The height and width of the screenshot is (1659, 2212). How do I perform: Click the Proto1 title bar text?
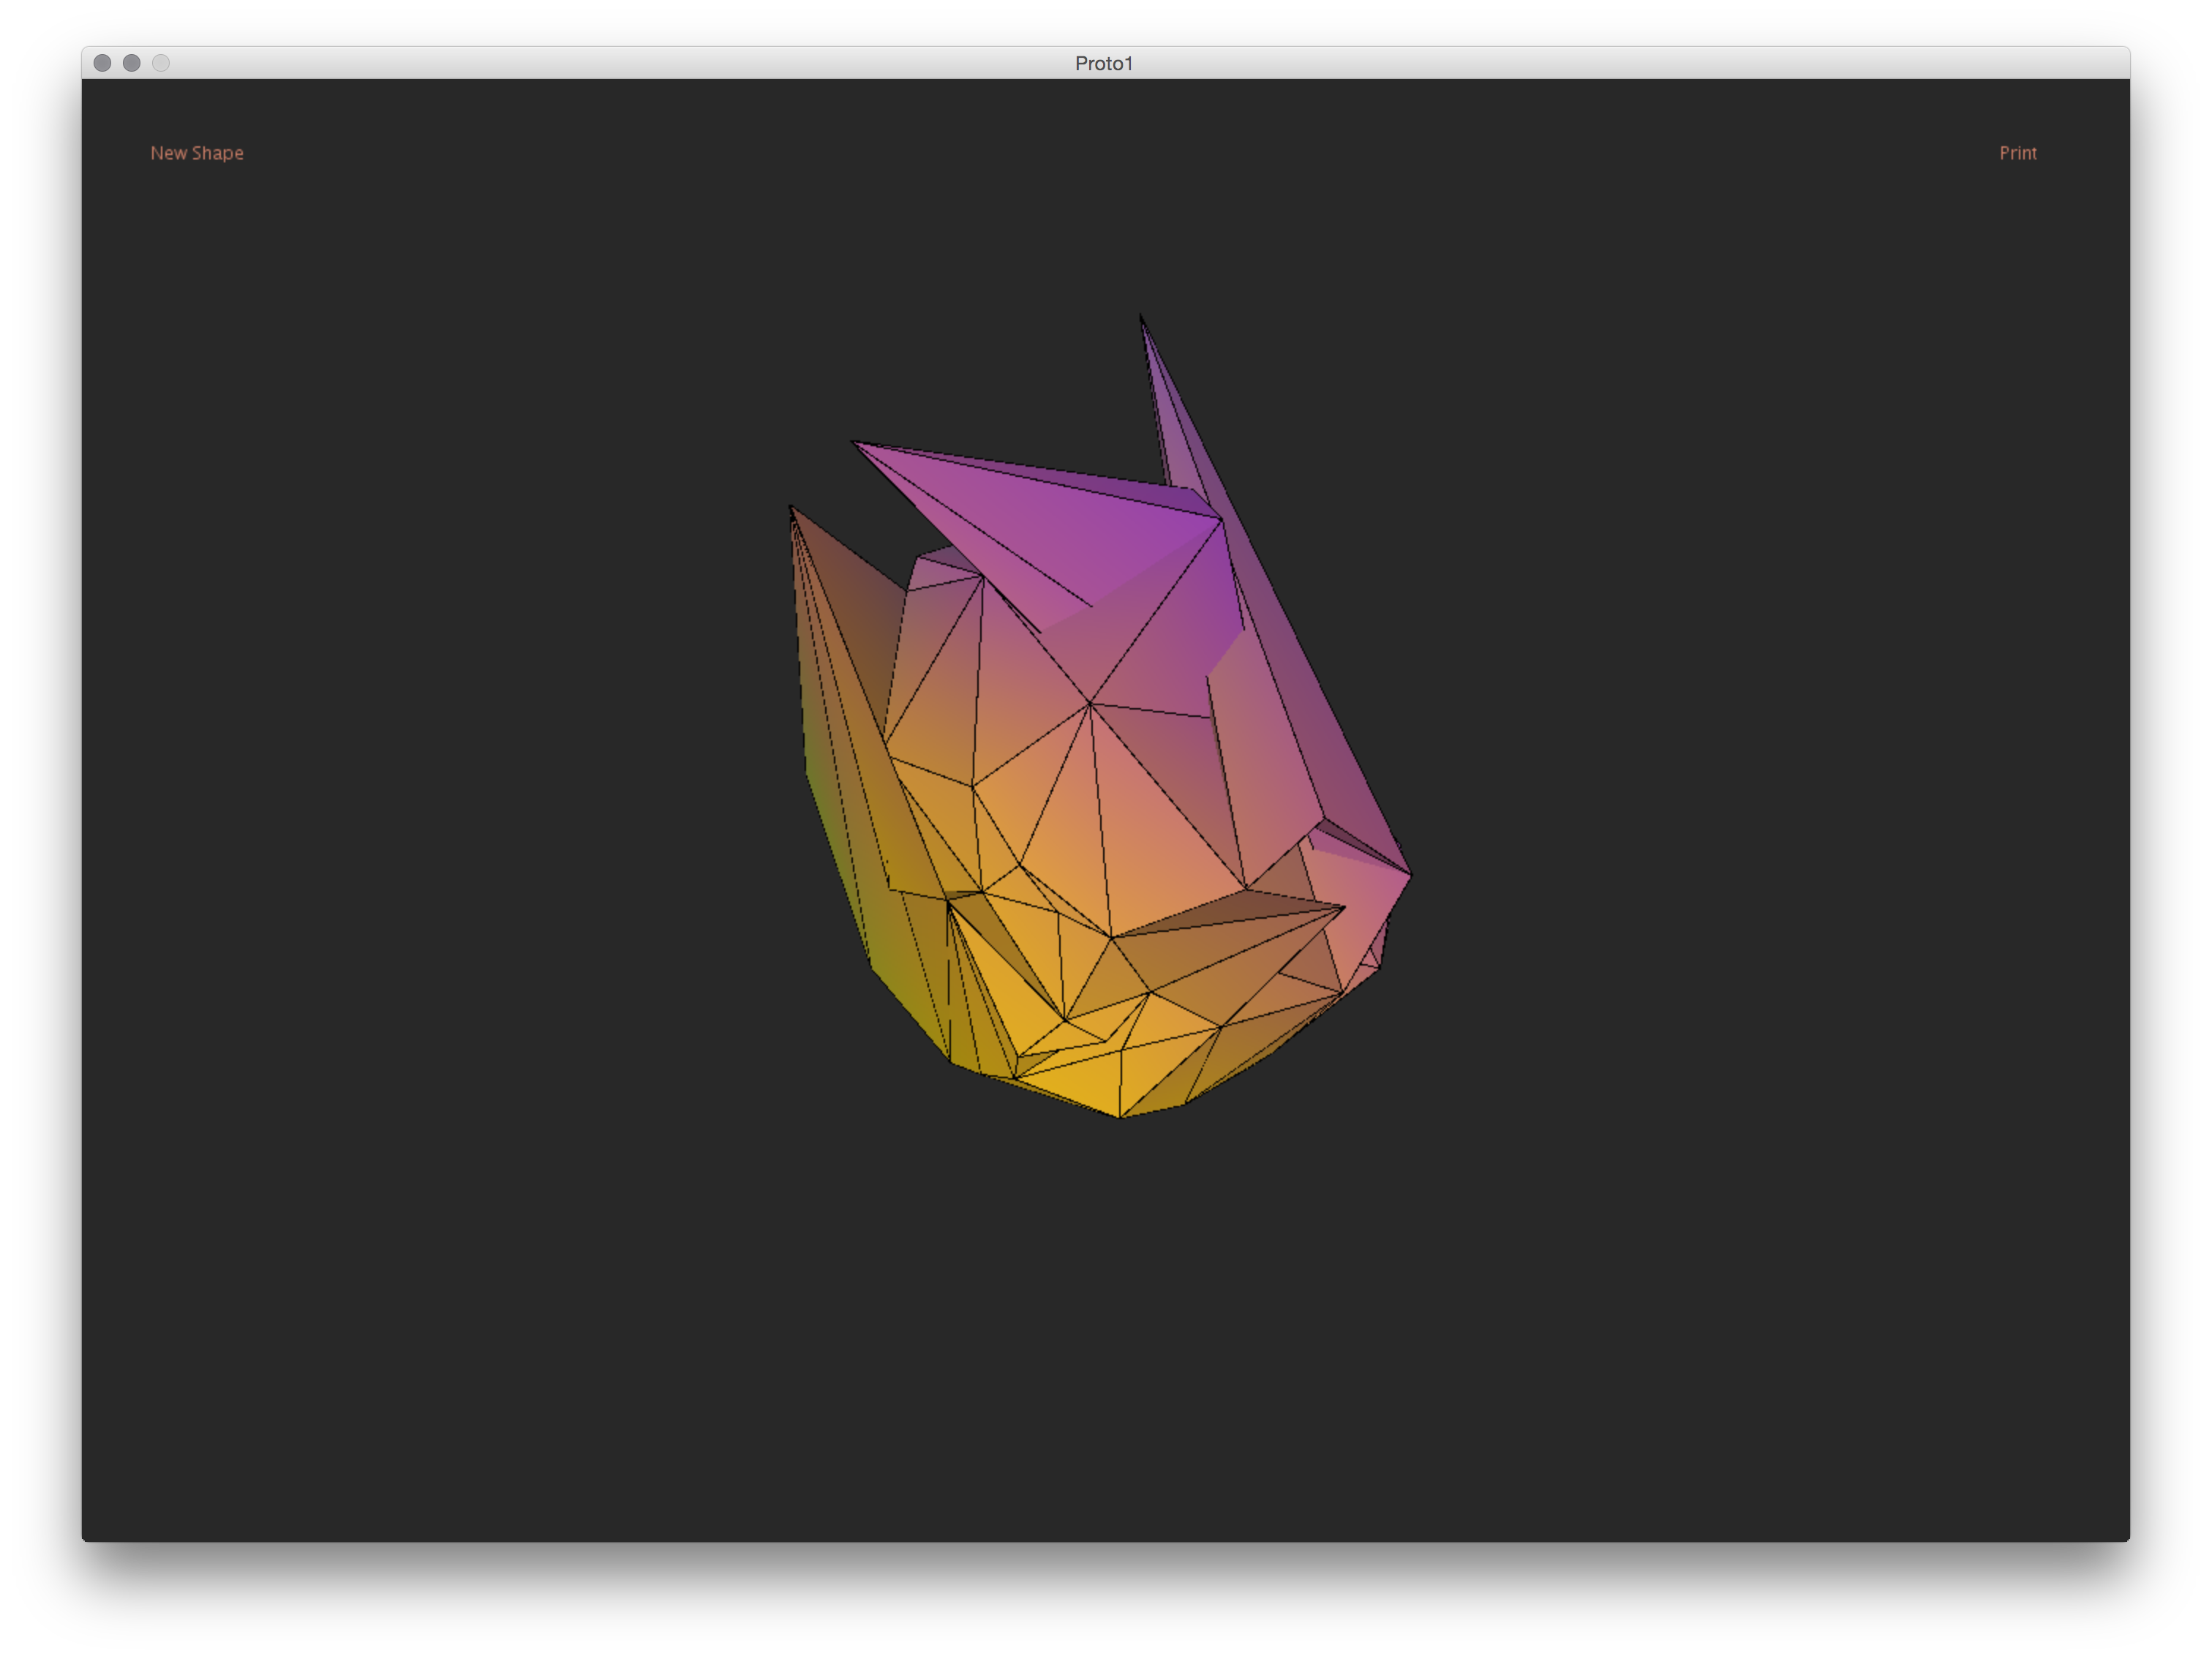(1104, 63)
